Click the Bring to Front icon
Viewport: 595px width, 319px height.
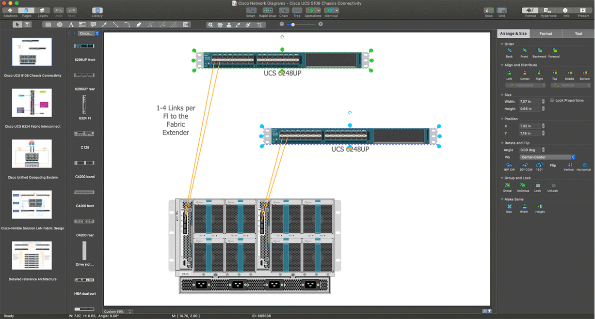(524, 50)
